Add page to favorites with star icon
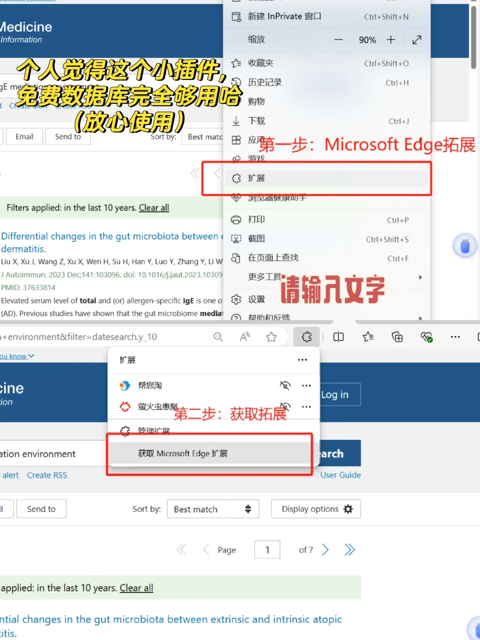 (x=271, y=337)
